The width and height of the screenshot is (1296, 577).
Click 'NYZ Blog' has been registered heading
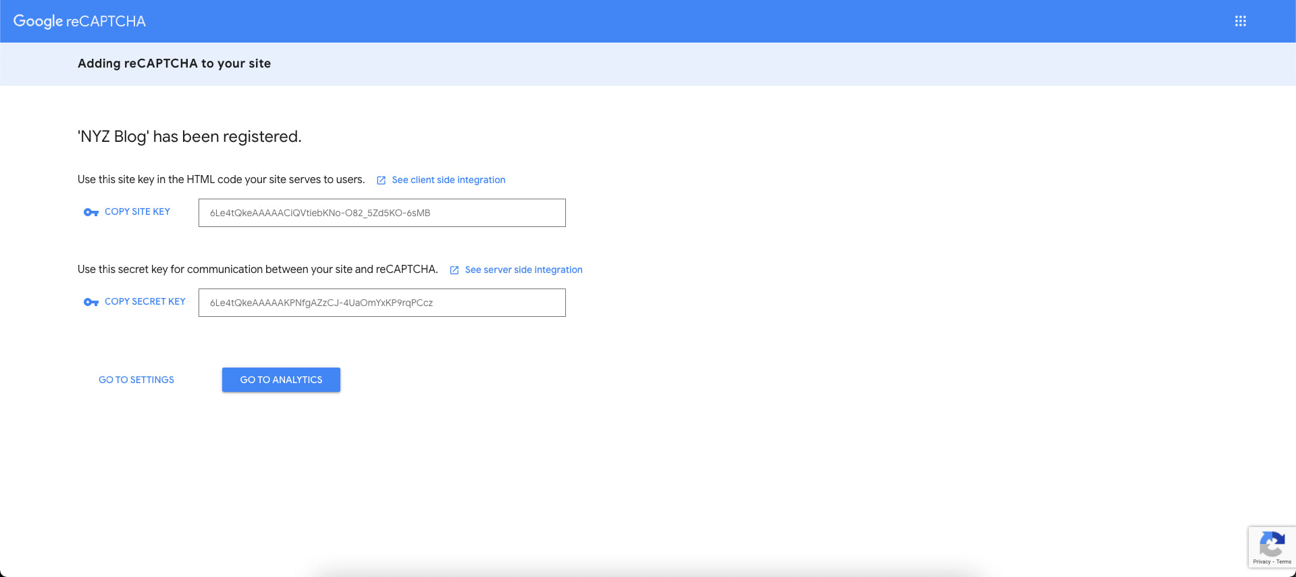190,136
